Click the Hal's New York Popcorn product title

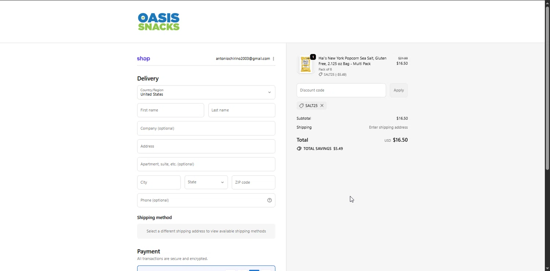[352, 61]
